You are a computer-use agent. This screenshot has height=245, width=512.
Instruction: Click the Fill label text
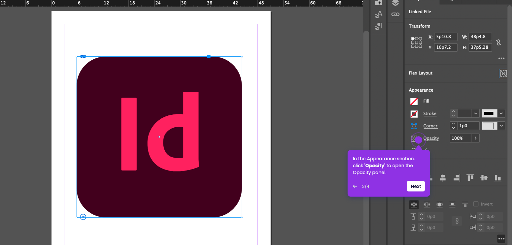click(426, 101)
